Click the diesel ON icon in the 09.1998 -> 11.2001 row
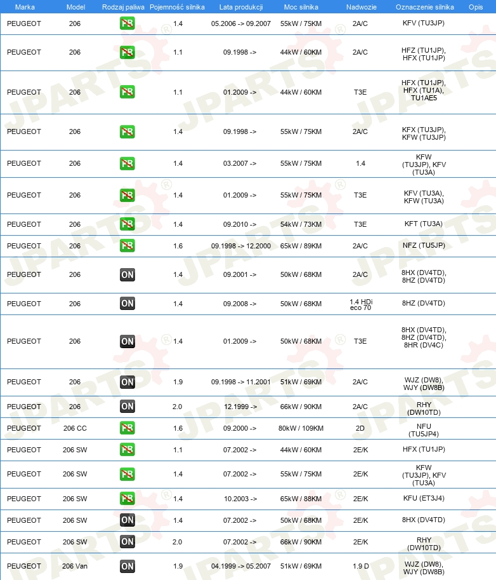The height and width of the screenshot is (580, 496). click(127, 382)
